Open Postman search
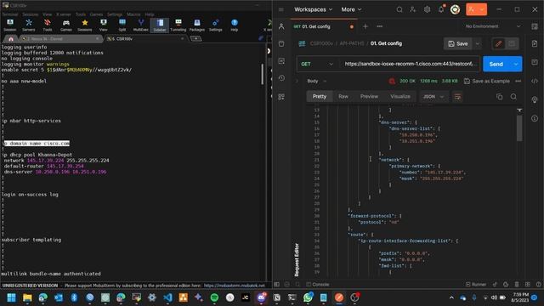544x306 pixels. pos(399,9)
